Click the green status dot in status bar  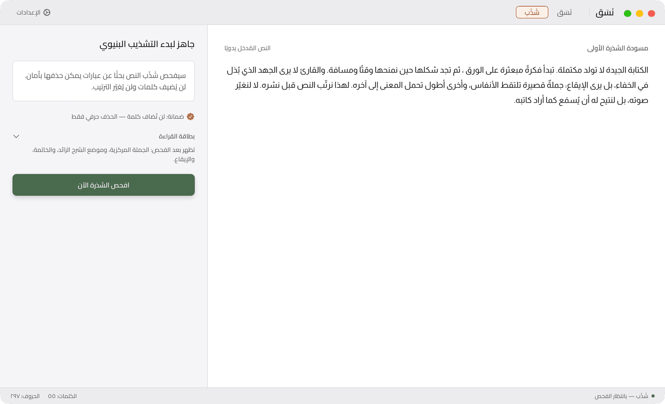(x=653, y=396)
